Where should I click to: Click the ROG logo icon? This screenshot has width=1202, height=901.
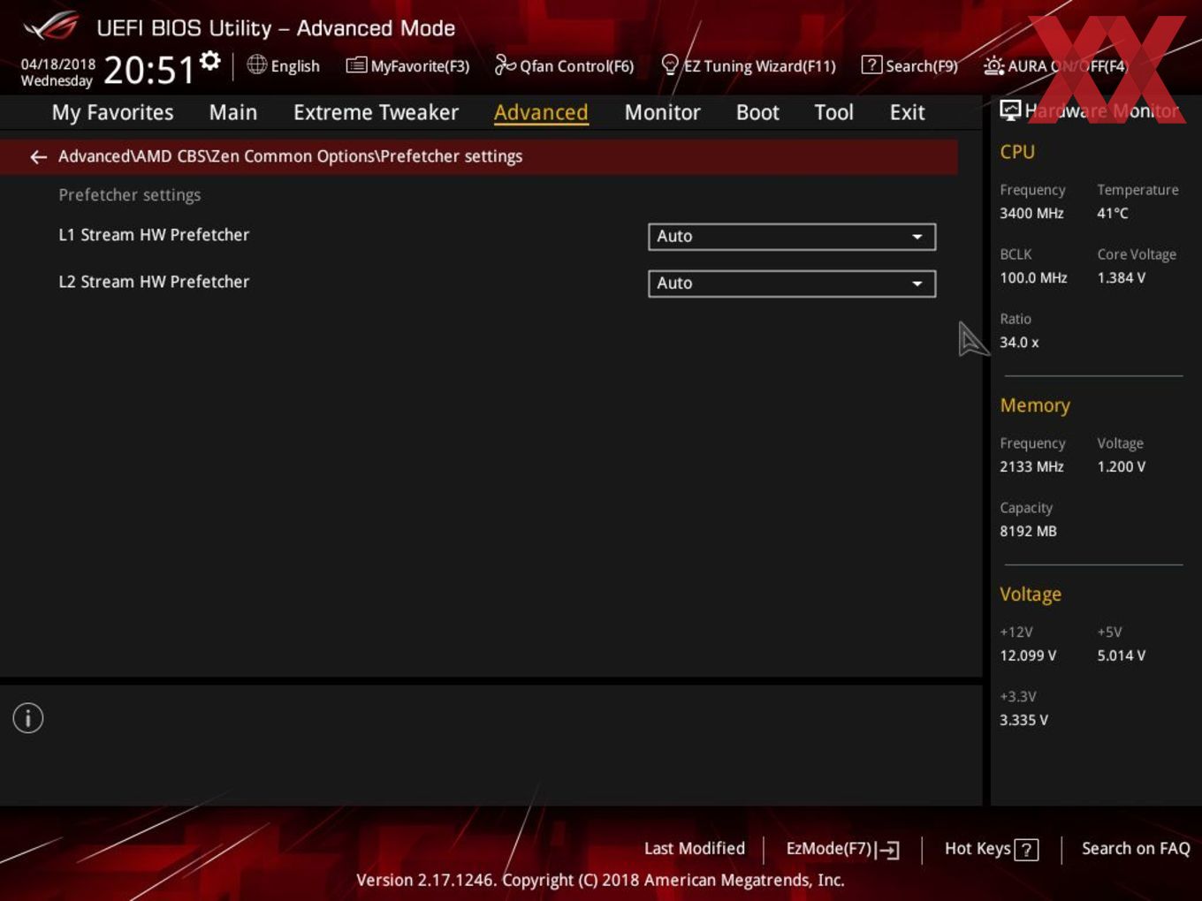click(x=51, y=26)
